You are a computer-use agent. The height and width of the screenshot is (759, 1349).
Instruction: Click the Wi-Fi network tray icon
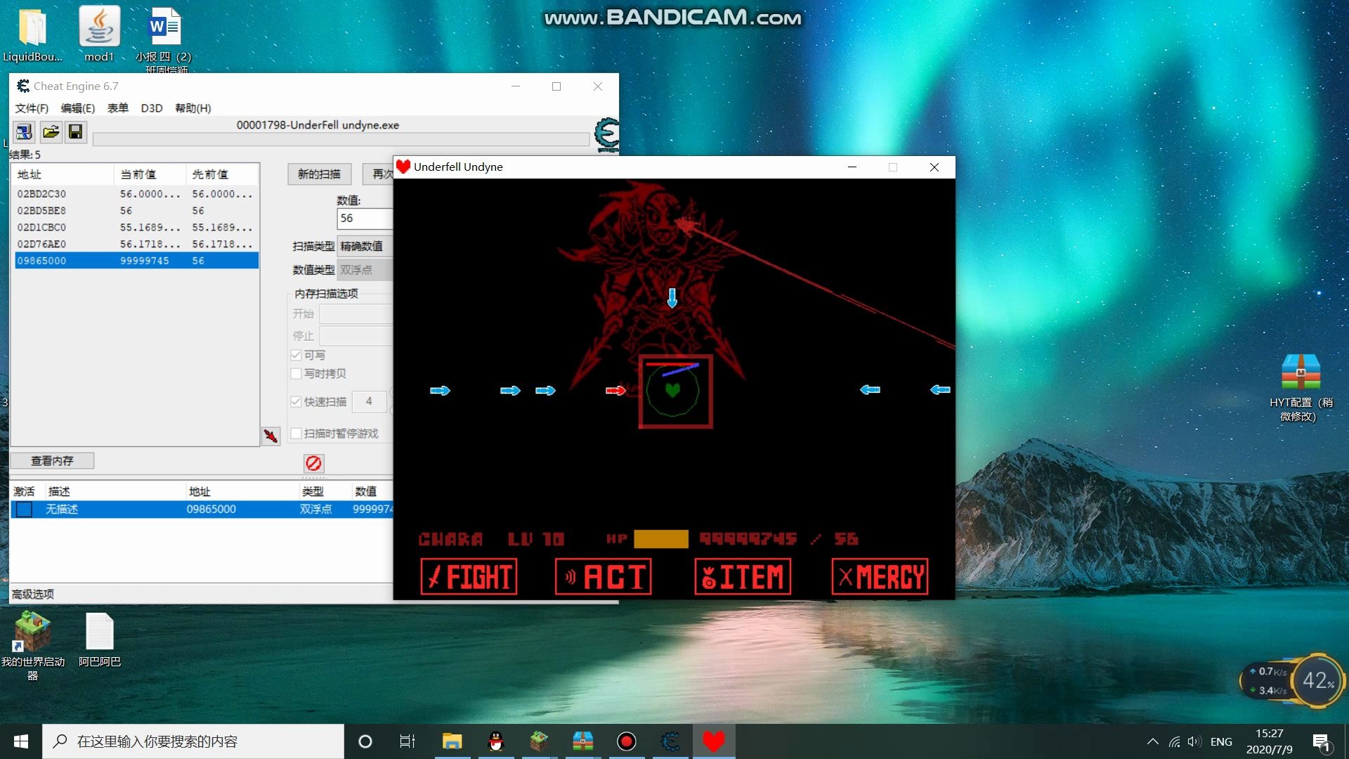point(1174,741)
